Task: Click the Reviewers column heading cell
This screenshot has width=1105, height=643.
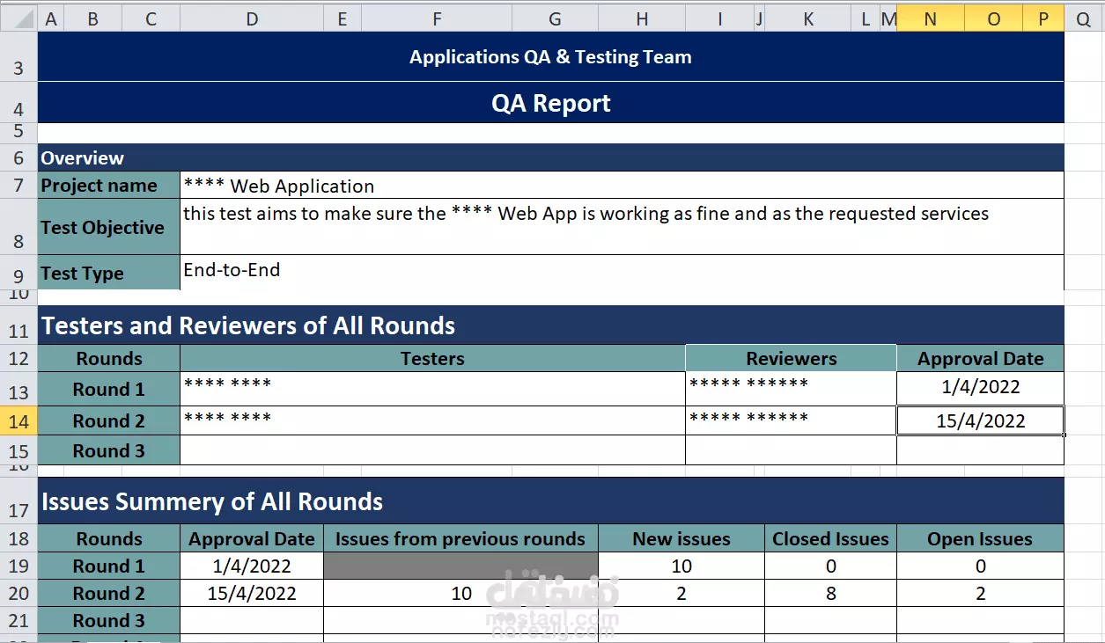Action: coord(791,358)
